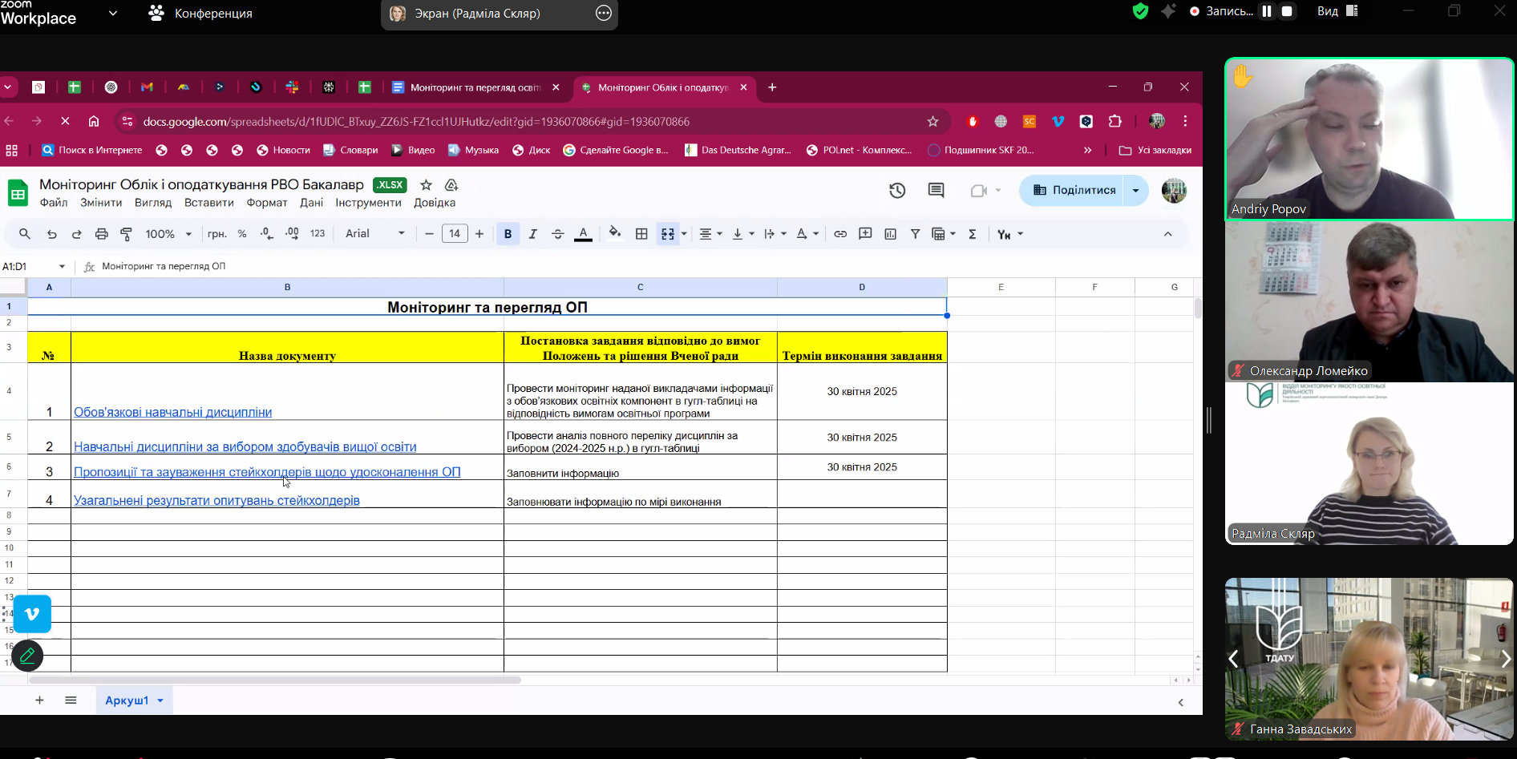The image size is (1517, 759).
Task: Switch to the Моніторинг та перегляд освіт browser tab
Action: click(475, 87)
